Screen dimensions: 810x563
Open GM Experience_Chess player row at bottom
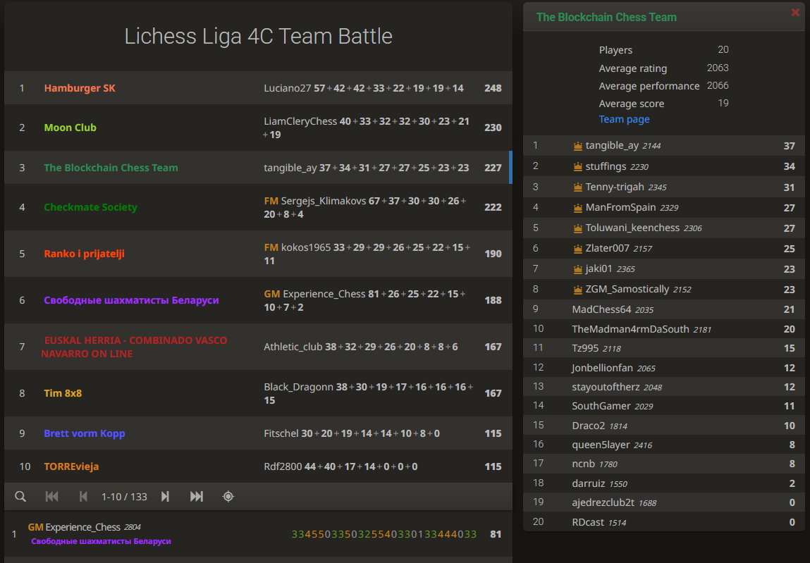(258, 533)
